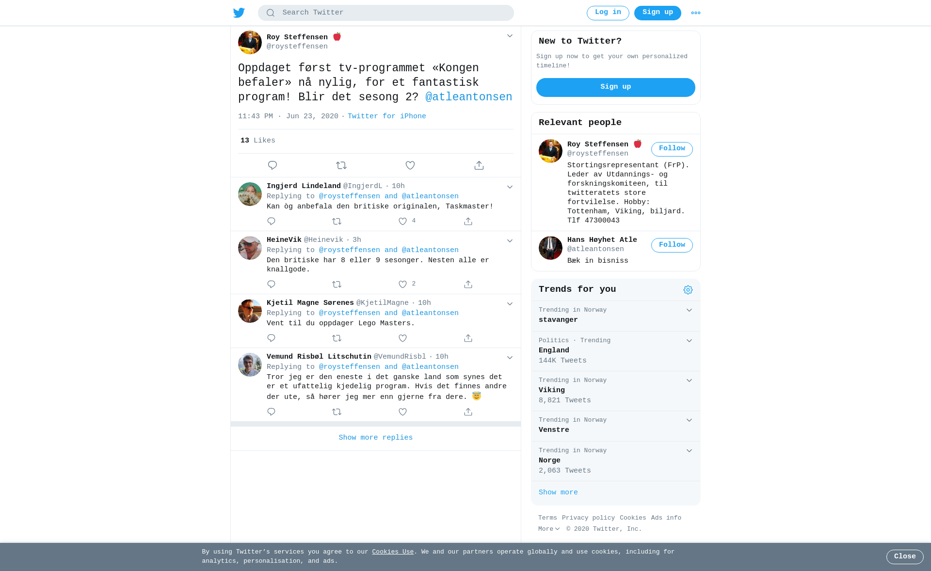Click the Twitter bird home icon
This screenshot has width=931, height=571.
[239, 13]
